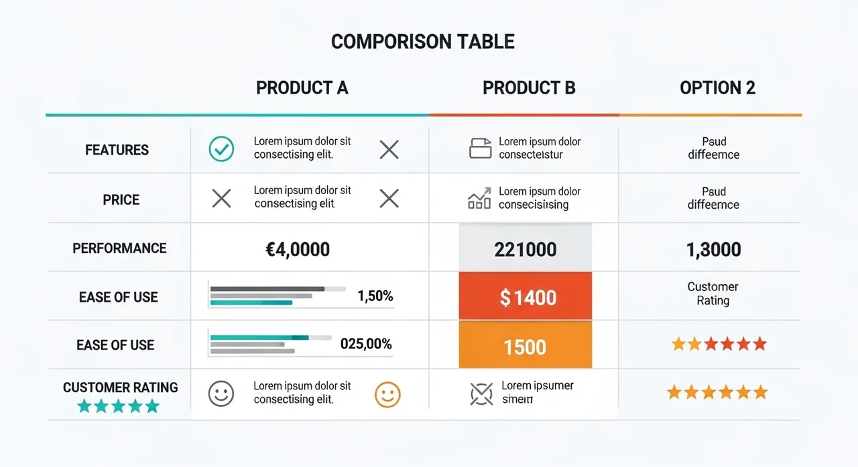Click the crossed envelope icon in Product B

481,394
